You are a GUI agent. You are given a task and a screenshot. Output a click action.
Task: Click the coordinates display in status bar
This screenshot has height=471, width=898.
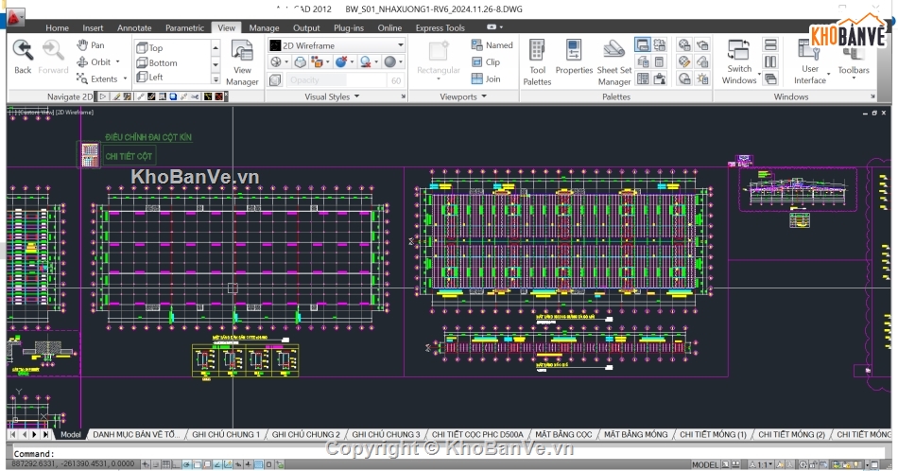(x=73, y=463)
